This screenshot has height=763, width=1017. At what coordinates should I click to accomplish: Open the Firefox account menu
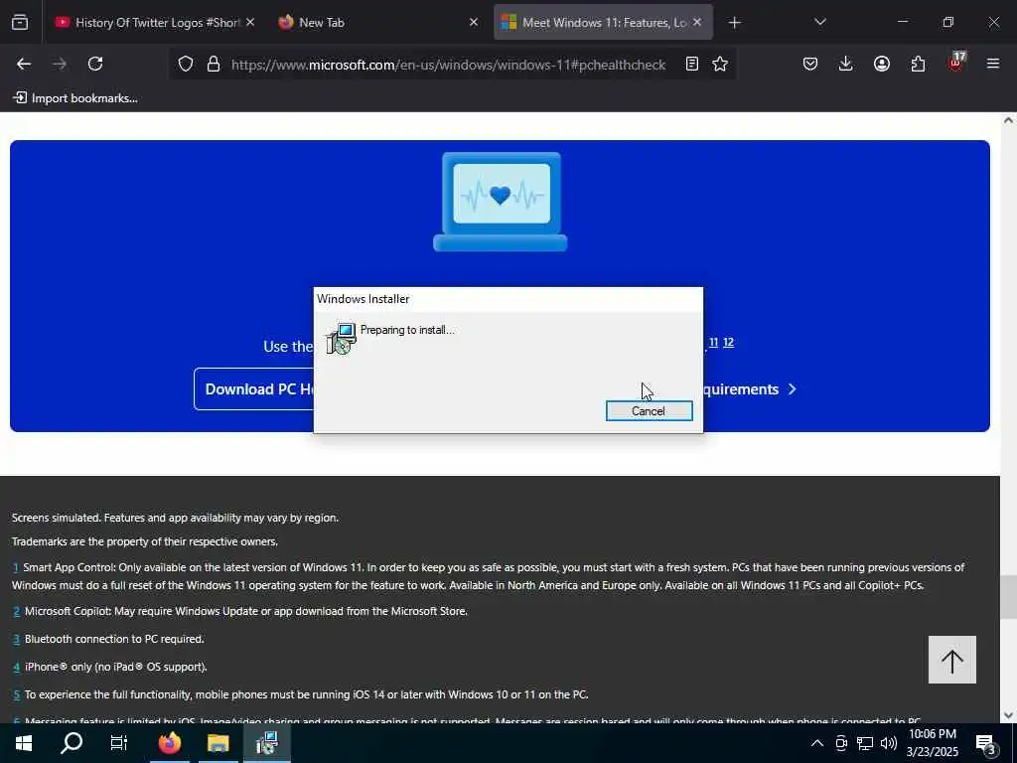pyautogui.click(x=882, y=64)
